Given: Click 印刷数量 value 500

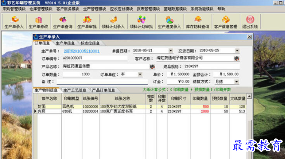Looking at the screenshot, I should pyautogui.click(x=200, y=107).
